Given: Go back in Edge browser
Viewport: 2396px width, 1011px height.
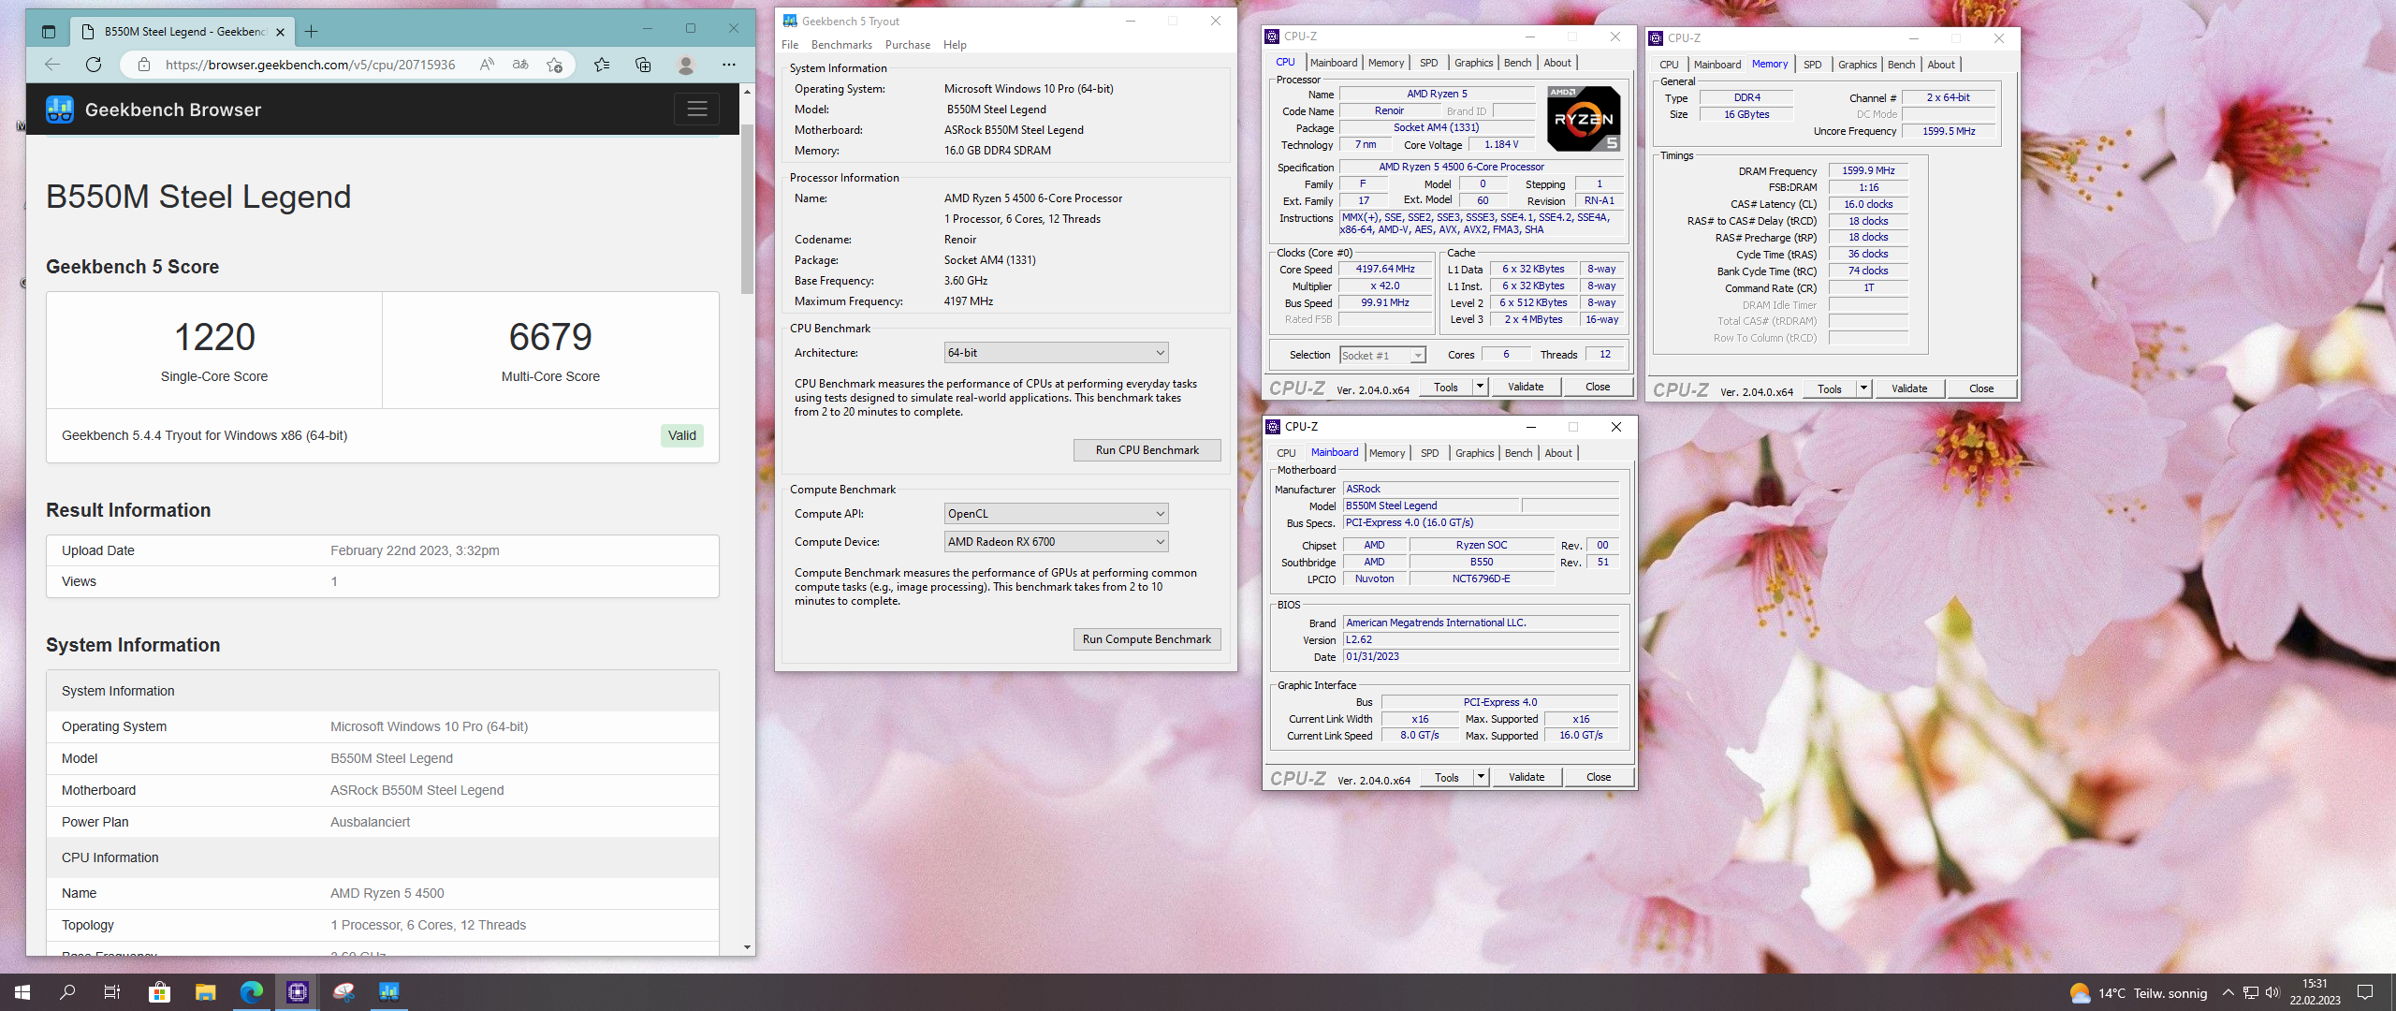Looking at the screenshot, I should (x=52, y=65).
